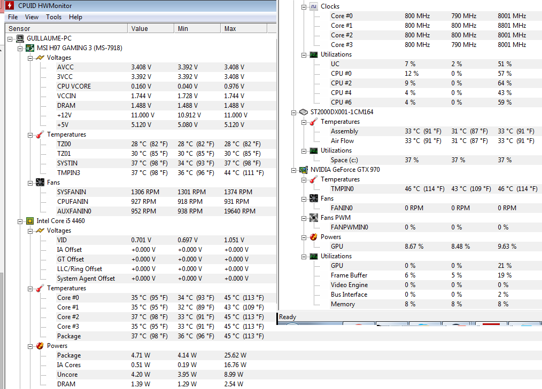Click the 19640 RPM max value
This screenshot has width=542, height=389.
[240, 211]
